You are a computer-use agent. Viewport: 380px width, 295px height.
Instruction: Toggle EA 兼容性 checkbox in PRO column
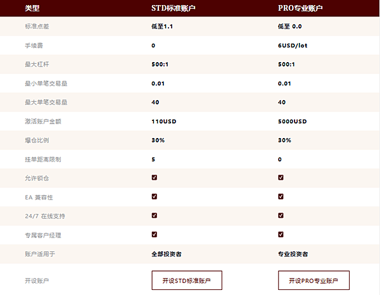pyautogui.click(x=281, y=196)
